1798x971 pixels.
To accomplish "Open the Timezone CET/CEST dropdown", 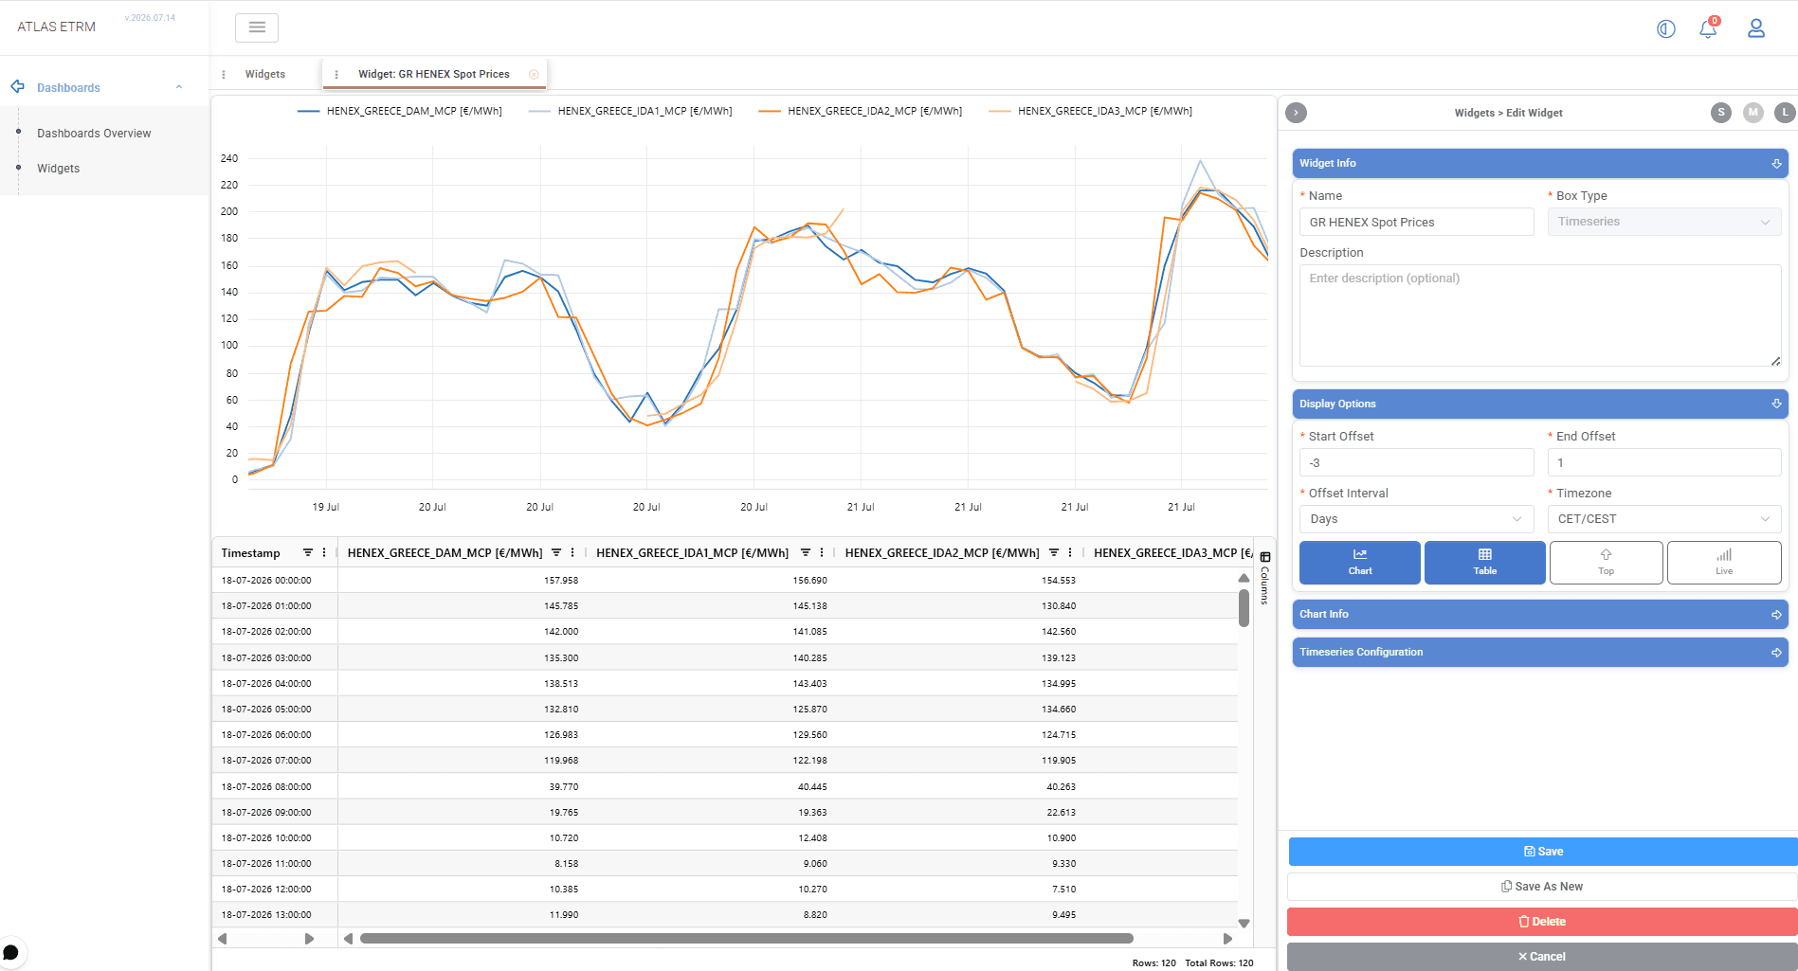I will (x=1663, y=519).
